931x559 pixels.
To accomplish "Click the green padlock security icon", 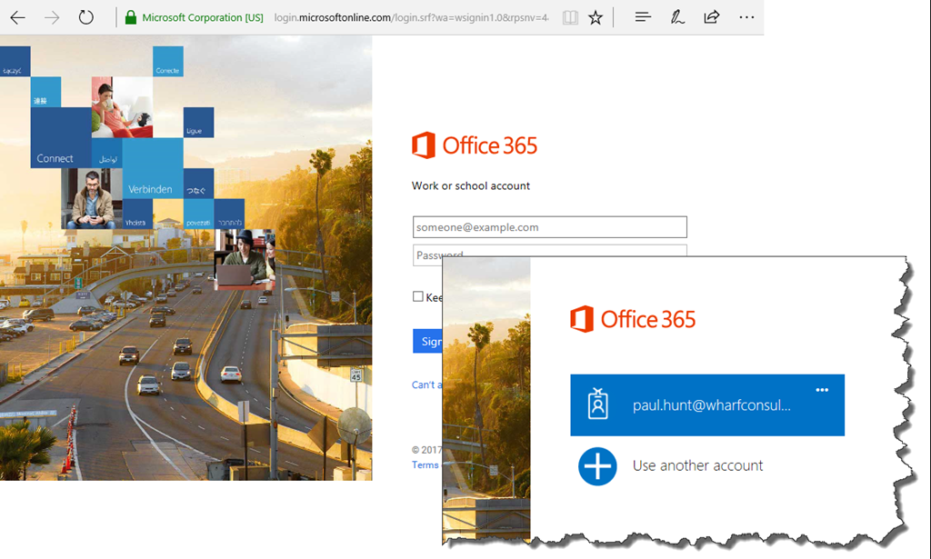I will click(x=131, y=17).
